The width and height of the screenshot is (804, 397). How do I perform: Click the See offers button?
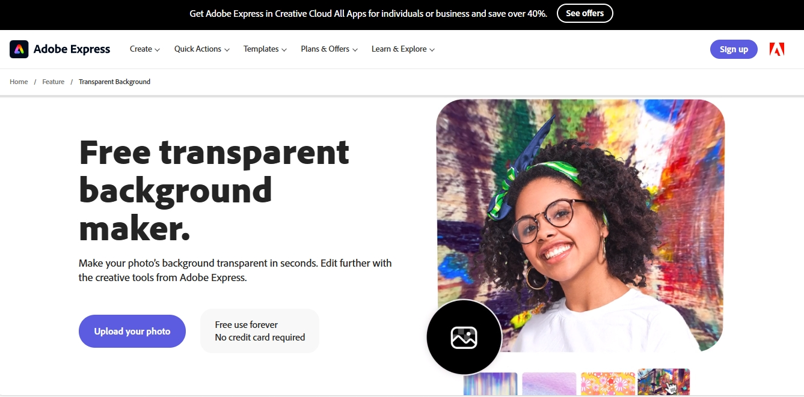click(585, 13)
